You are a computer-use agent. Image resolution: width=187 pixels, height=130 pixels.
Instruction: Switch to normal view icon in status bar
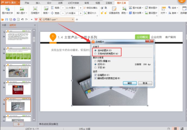[x=175, y=128]
